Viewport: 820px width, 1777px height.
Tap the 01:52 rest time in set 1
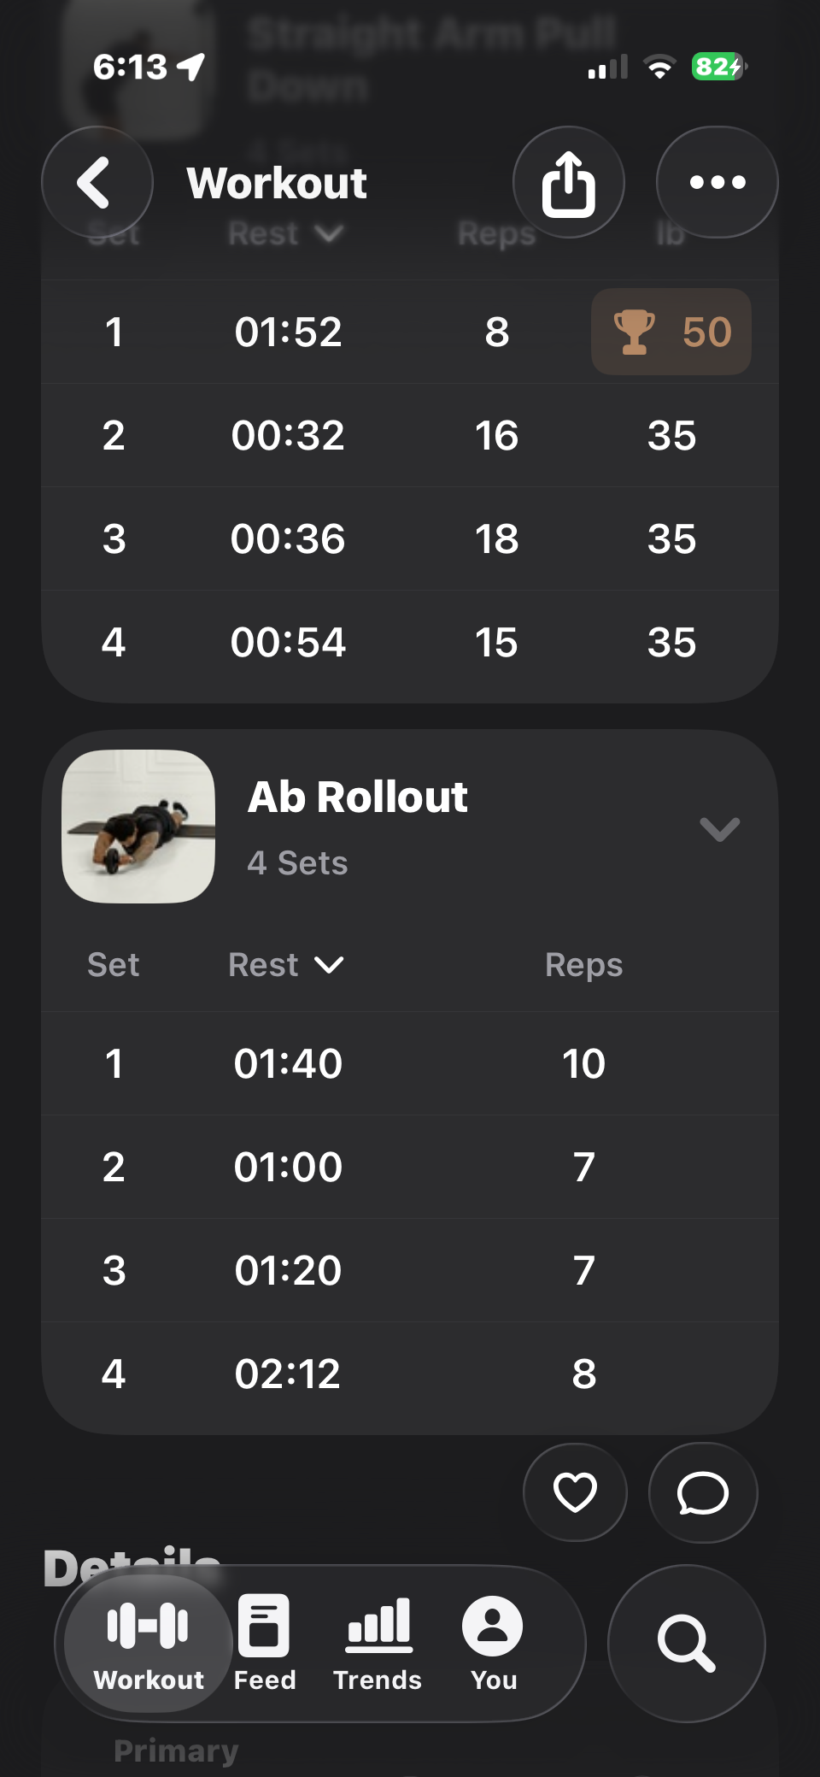(288, 332)
